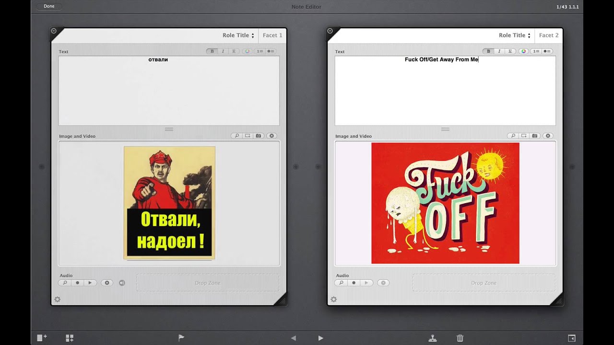Play the Facet 1 audio
The width and height of the screenshot is (614, 345).
pos(90,283)
